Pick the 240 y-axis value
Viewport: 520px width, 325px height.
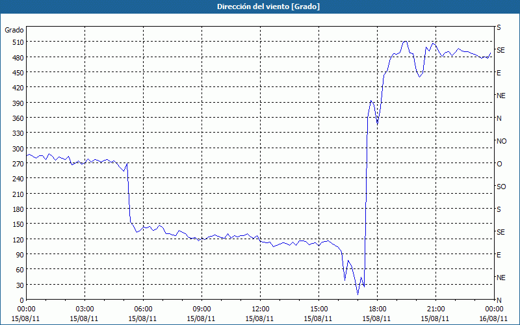(x=19, y=179)
